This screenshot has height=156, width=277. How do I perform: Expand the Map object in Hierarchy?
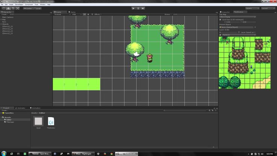click(1, 20)
